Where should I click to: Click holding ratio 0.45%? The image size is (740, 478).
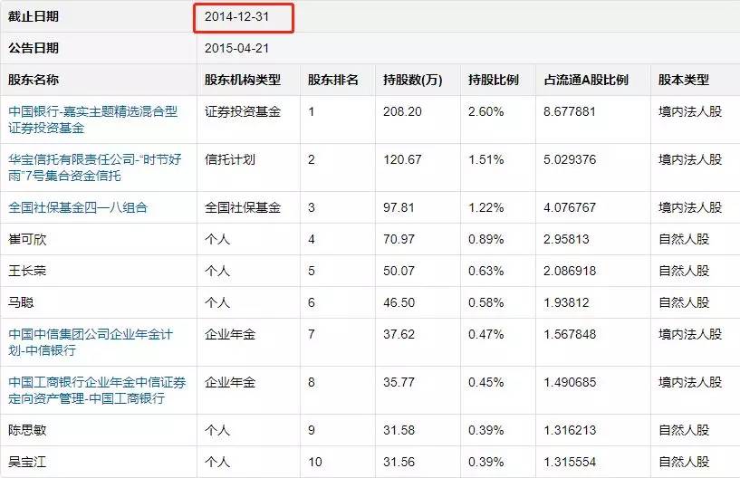tap(486, 382)
